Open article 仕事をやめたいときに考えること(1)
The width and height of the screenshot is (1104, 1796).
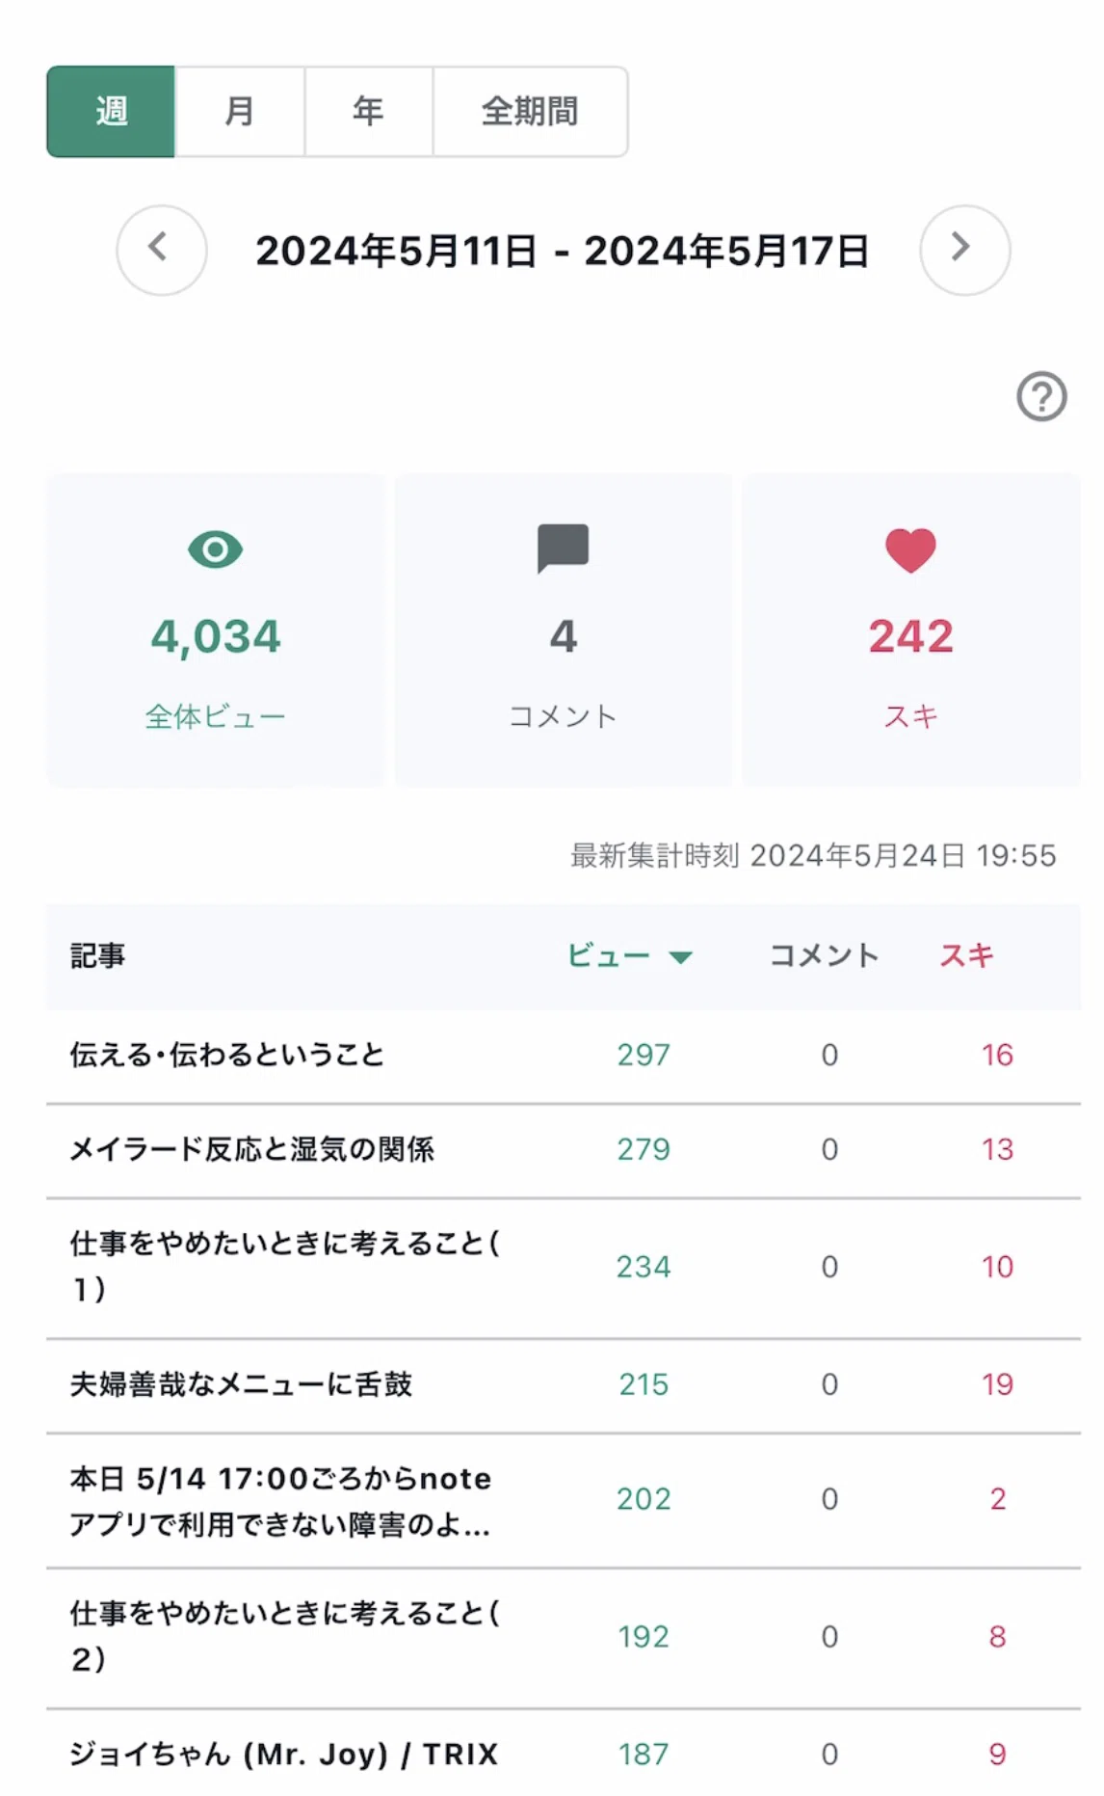(x=285, y=1267)
